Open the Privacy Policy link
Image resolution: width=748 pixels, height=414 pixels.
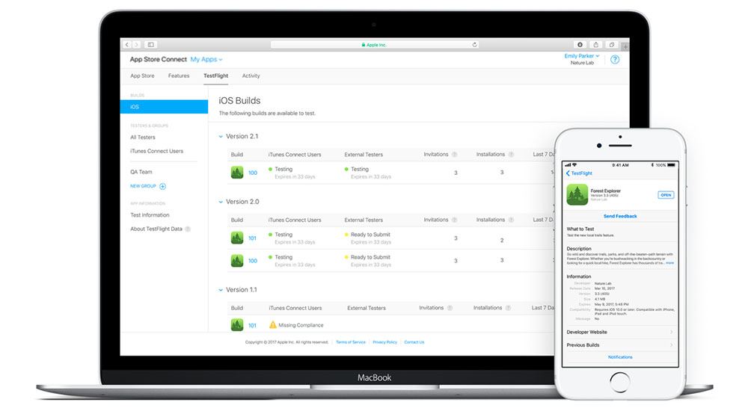384,342
